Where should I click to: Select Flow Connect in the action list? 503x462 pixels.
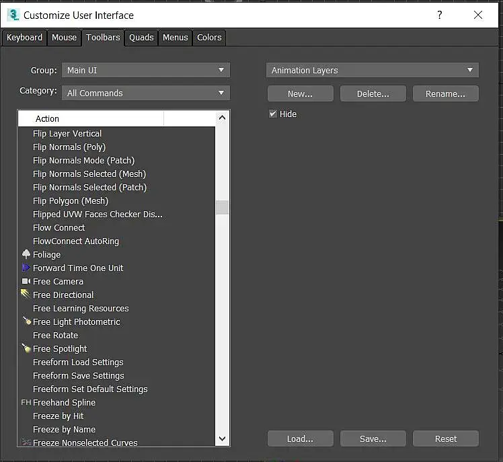point(59,227)
